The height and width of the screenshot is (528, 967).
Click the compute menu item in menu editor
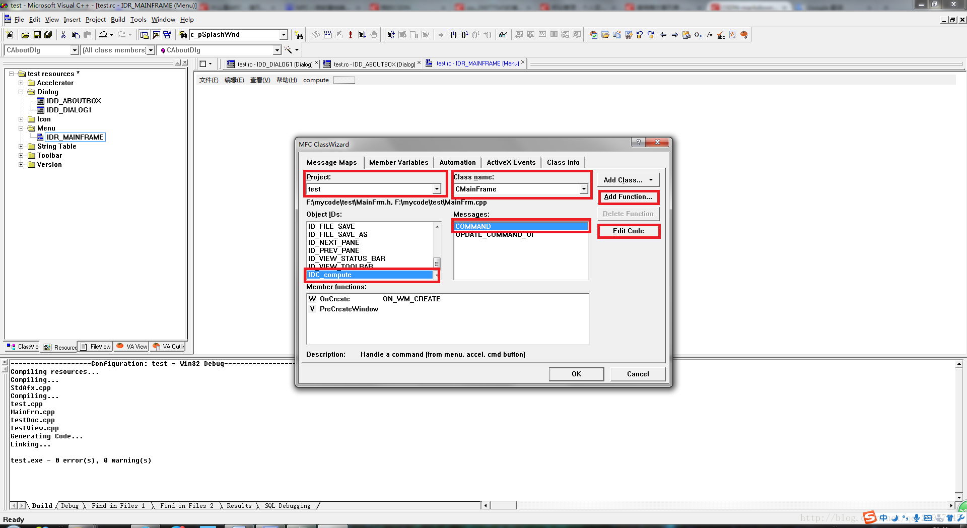316,80
